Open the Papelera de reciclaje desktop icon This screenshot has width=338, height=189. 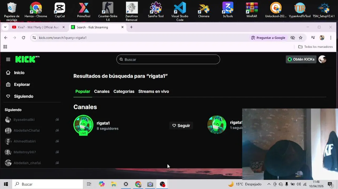(x=12, y=12)
